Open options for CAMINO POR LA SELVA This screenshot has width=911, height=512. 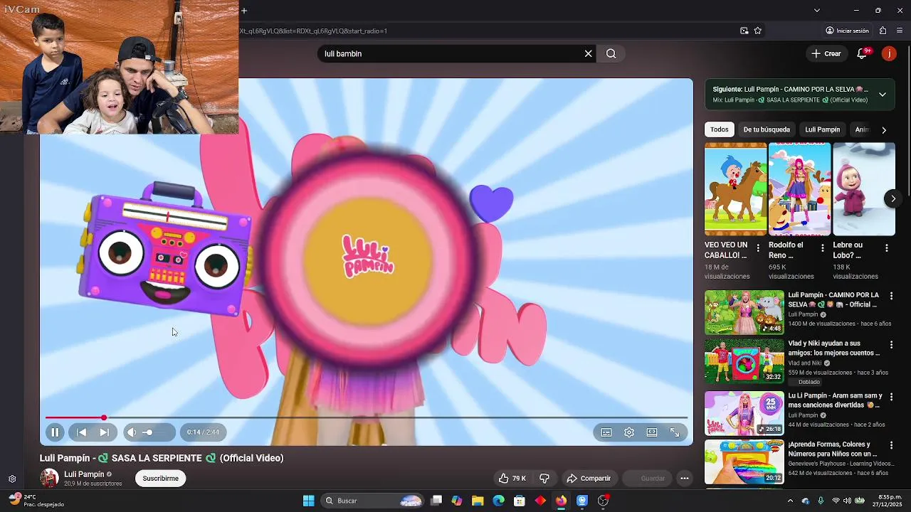(x=891, y=296)
